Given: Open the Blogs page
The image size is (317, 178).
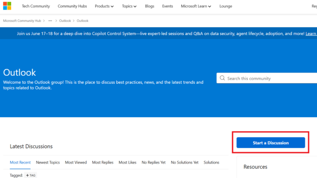Looking at the screenshot, I should point(150,6).
